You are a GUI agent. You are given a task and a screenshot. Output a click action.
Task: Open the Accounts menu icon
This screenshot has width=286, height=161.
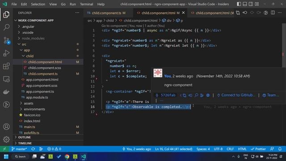coord(6,127)
